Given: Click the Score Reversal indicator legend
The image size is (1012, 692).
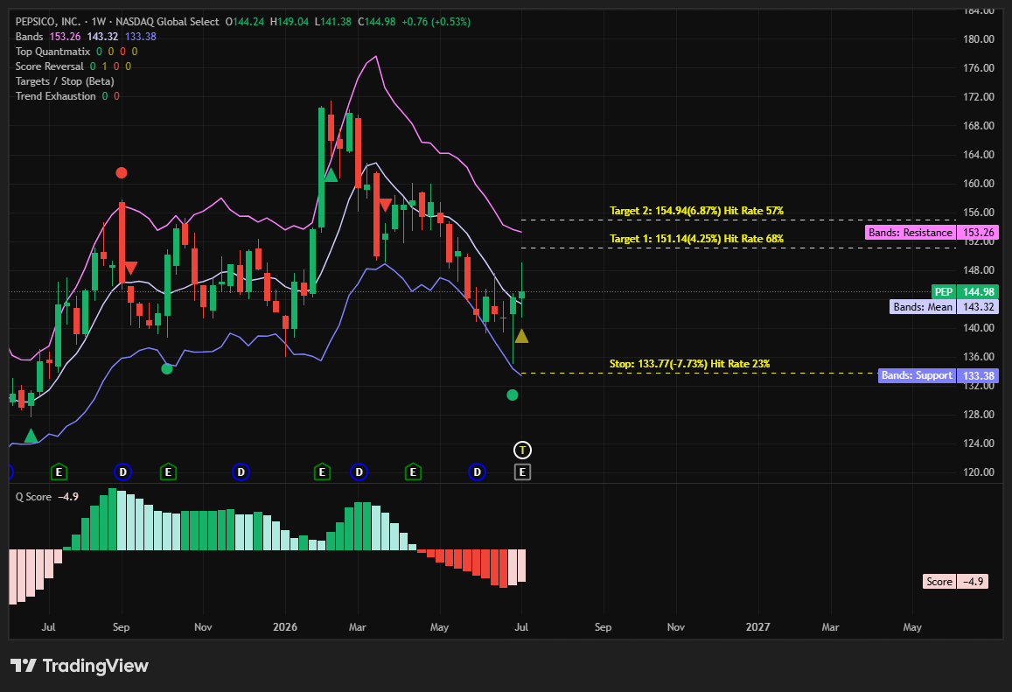Looking at the screenshot, I should coord(50,66).
